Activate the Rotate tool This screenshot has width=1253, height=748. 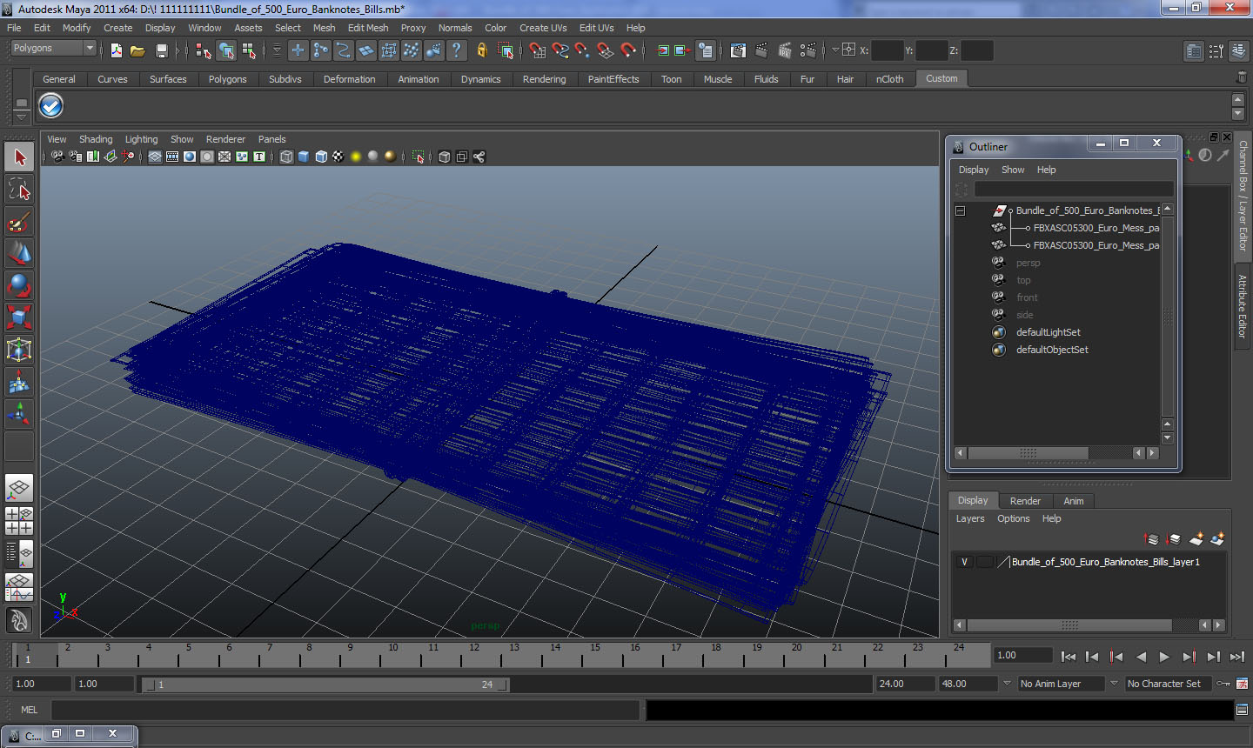[19, 286]
